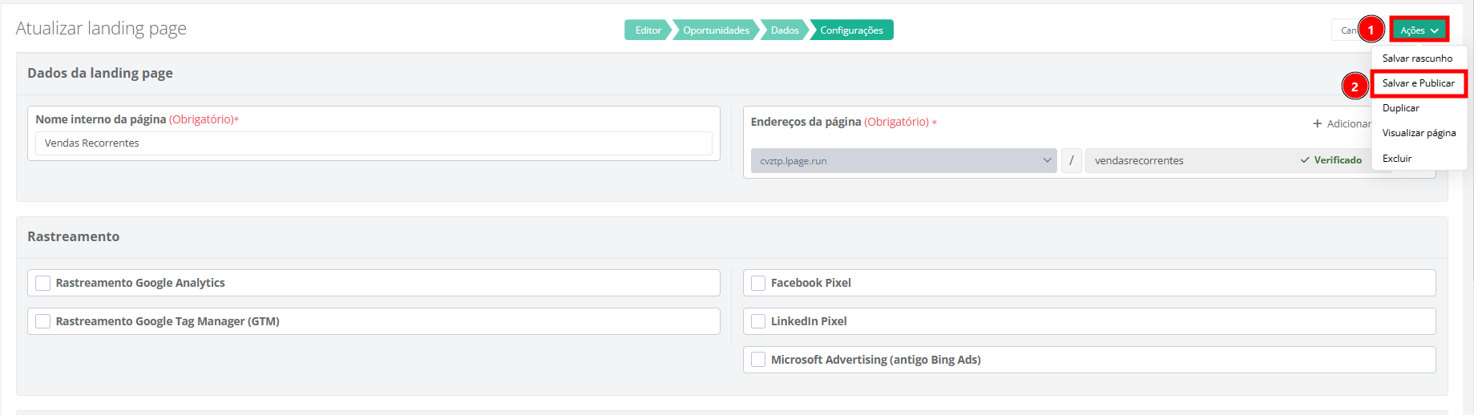Image resolution: width=1474 pixels, height=415 pixels.
Task: Select the Configurações step
Action: [851, 30]
